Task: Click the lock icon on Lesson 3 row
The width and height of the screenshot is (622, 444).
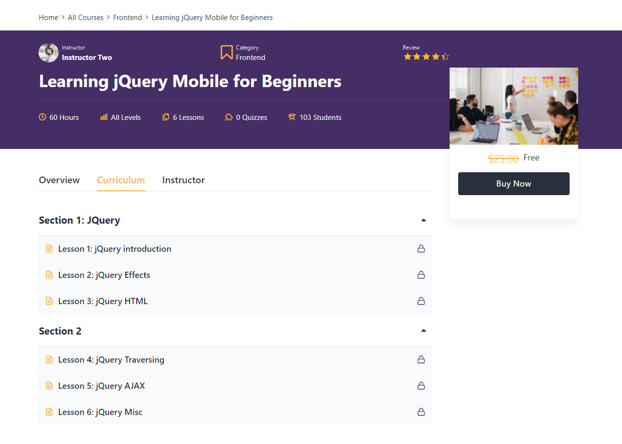Action: point(421,301)
